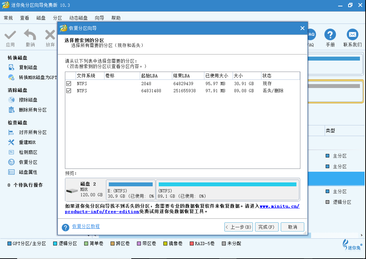The width and height of the screenshot is (366, 259).
Task: Click the Rebuild MBR (重建MBR) tools icon
Action: click(x=11, y=142)
